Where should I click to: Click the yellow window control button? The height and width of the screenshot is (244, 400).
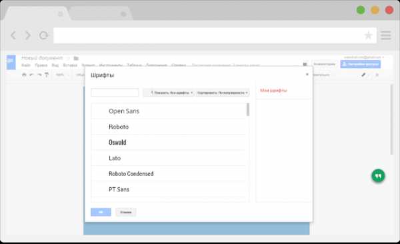(x=375, y=10)
